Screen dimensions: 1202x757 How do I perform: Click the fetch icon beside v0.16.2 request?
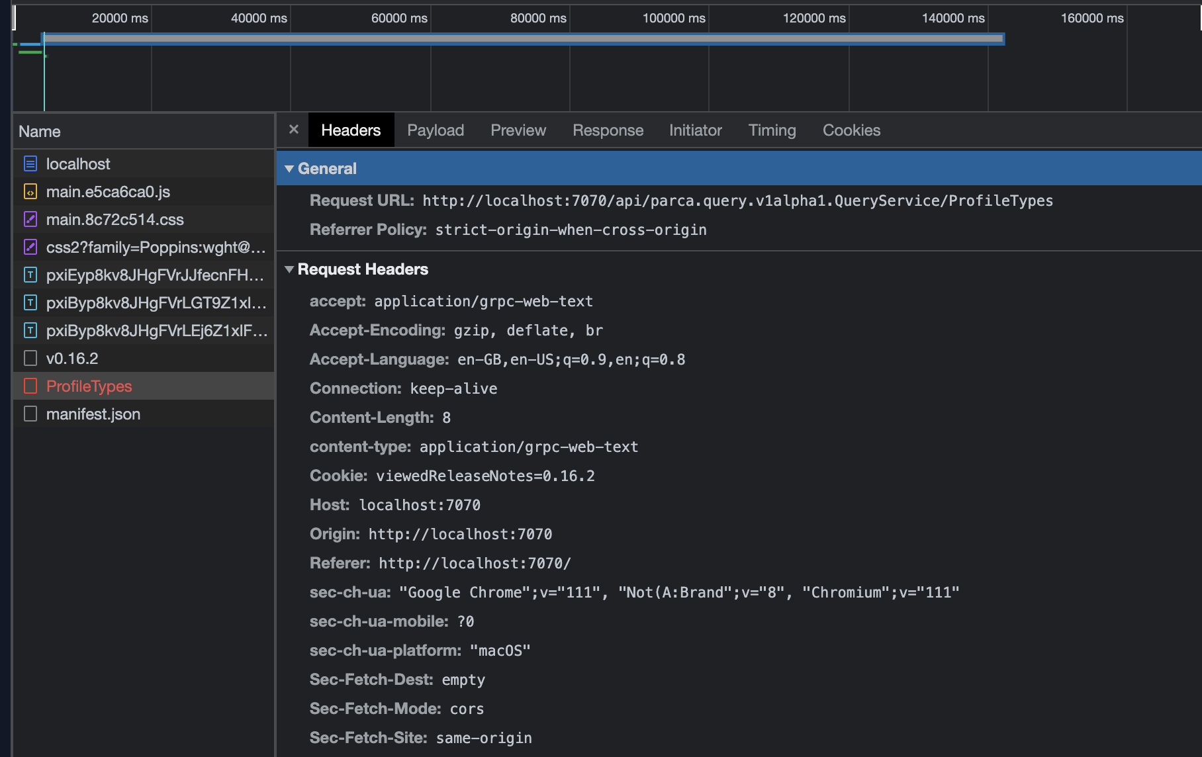pyautogui.click(x=30, y=358)
